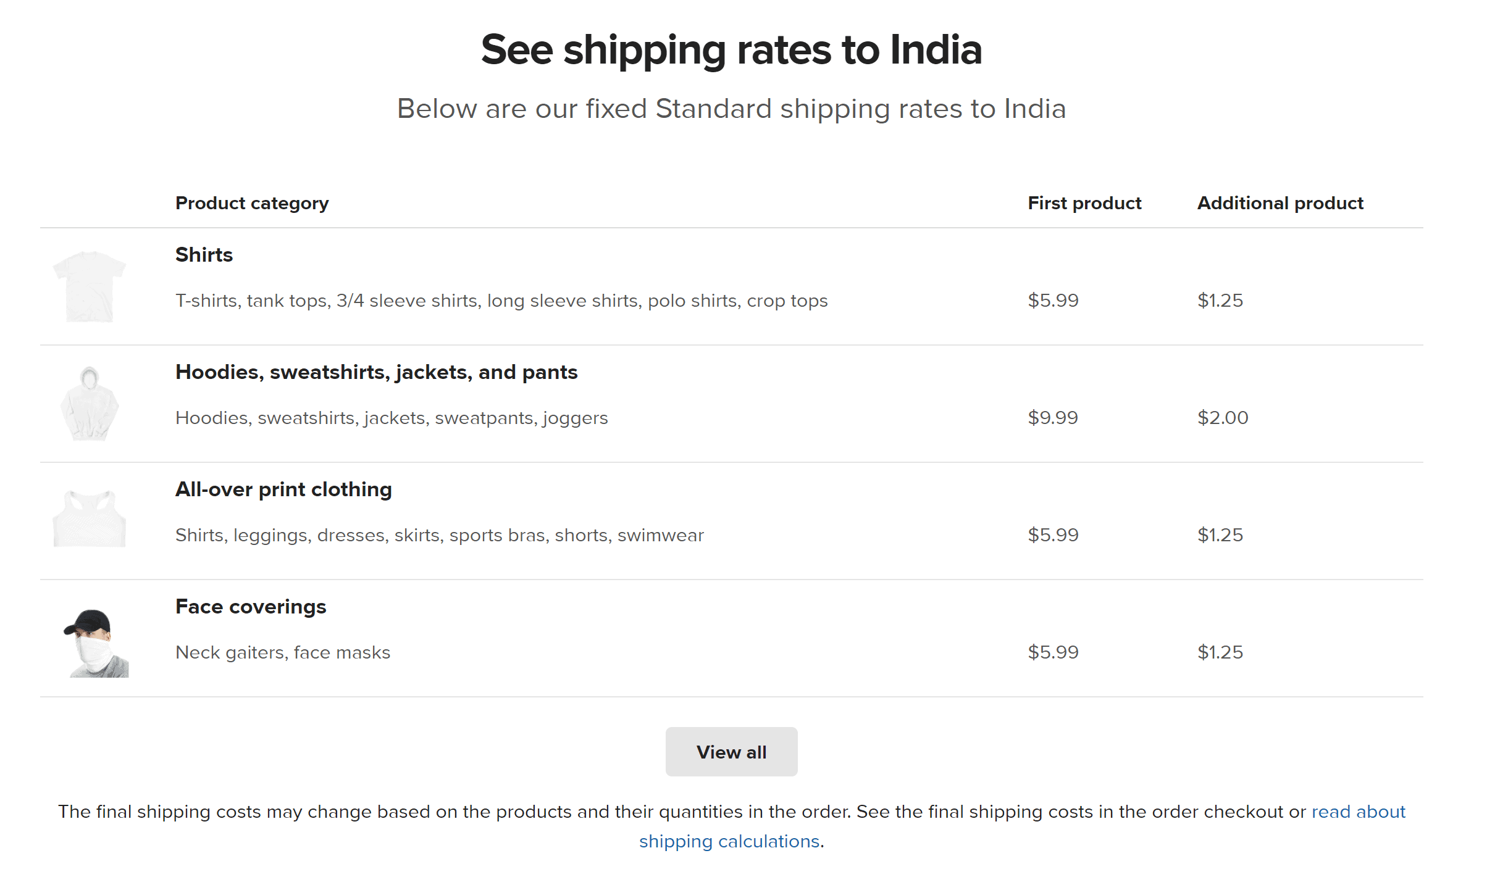Click the Hoodies, sweatshirts, jackets, sweatpants, joggers description
1487x869 pixels.
[392, 418]
